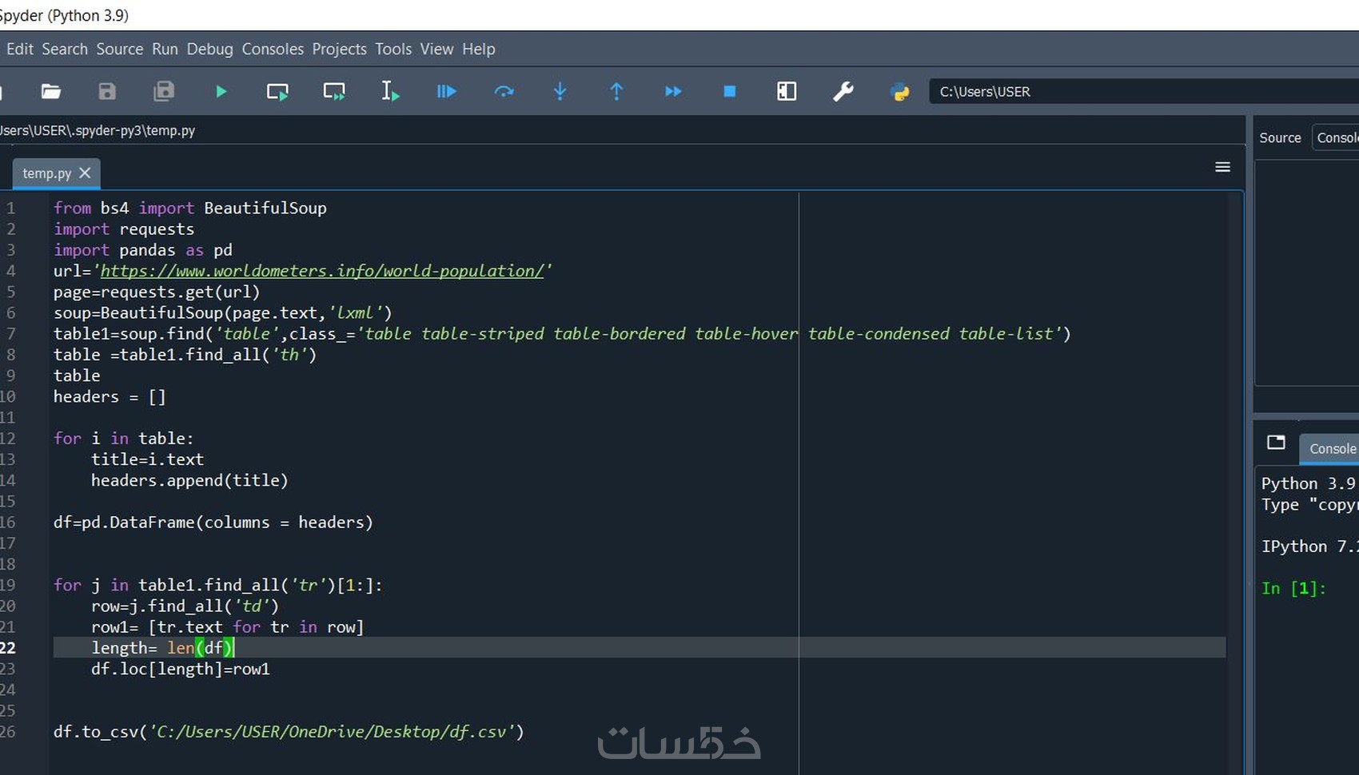Open the Run menu
The height and width of the screenshot is (775, 1359).
click(x=165, y=49)
